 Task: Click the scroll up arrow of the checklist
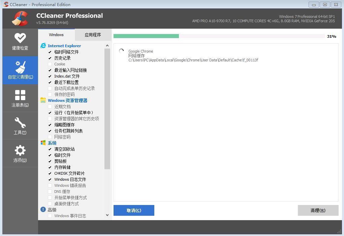(x=107, y=46)
